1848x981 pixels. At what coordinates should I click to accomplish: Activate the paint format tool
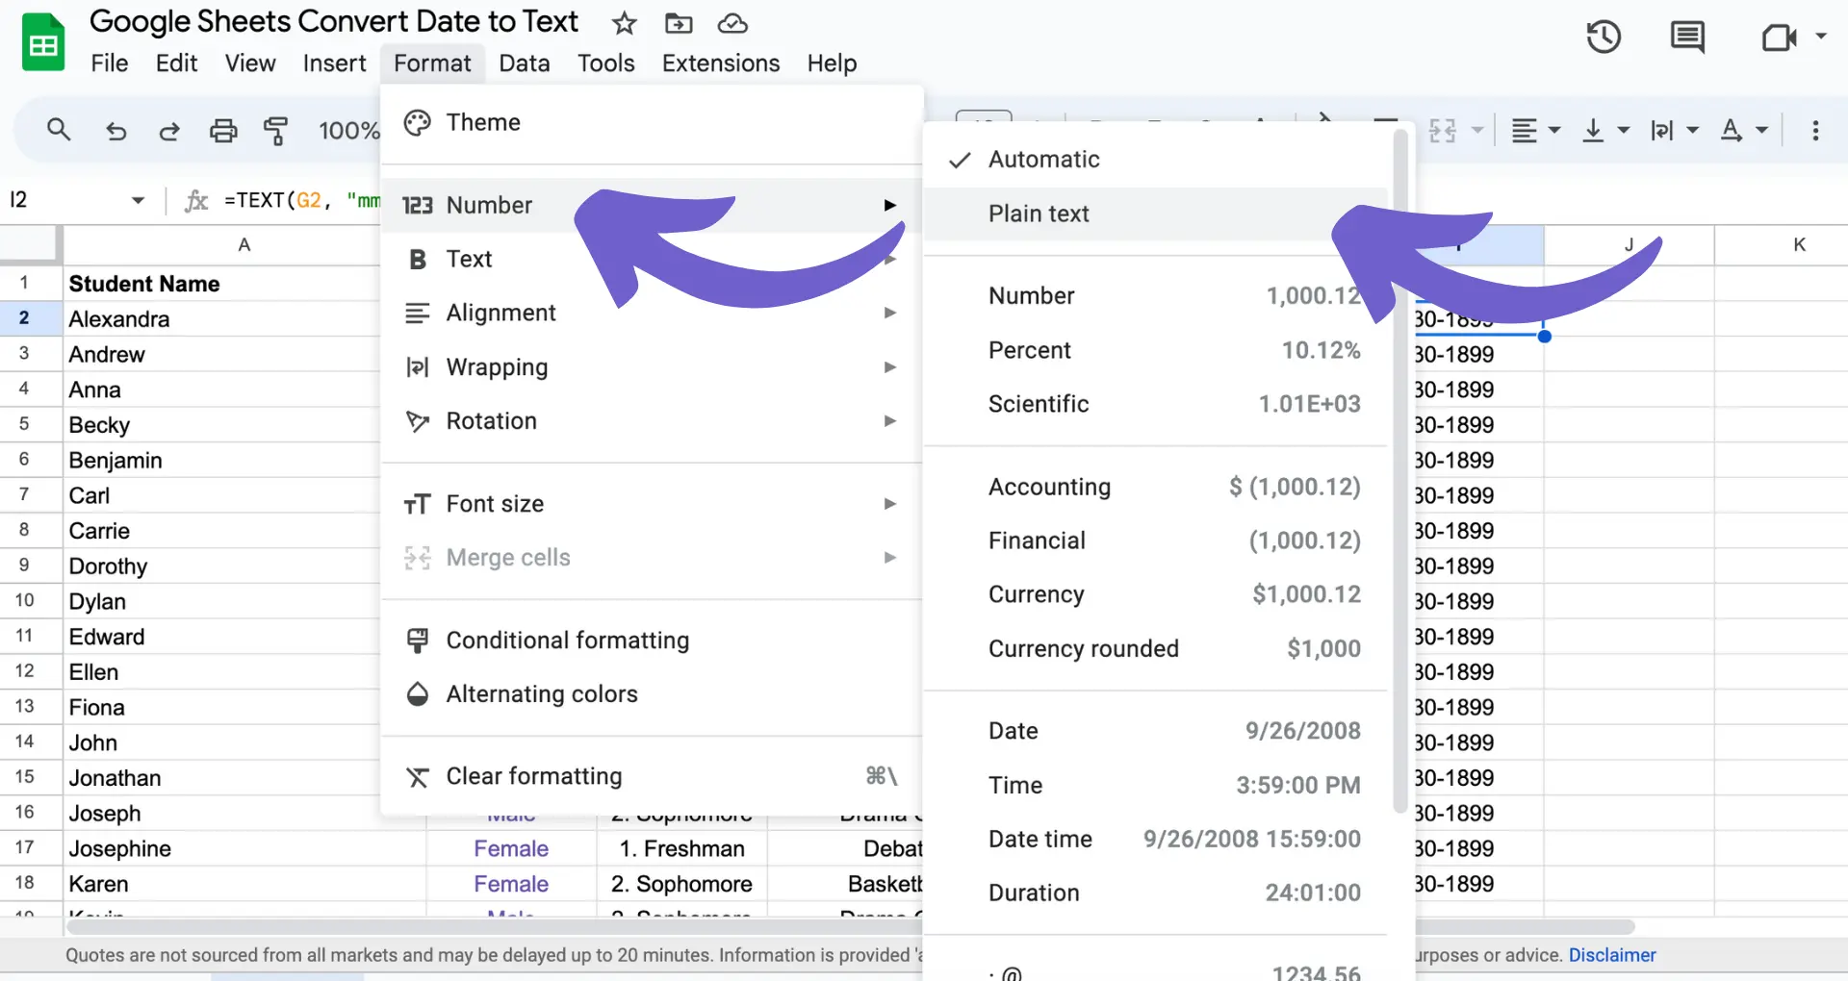276,131
